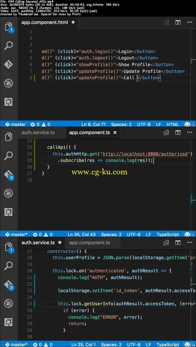Click the master branch in HTML frame status bar
Viewport: 196px width, 347px height.
click(15, 124)
